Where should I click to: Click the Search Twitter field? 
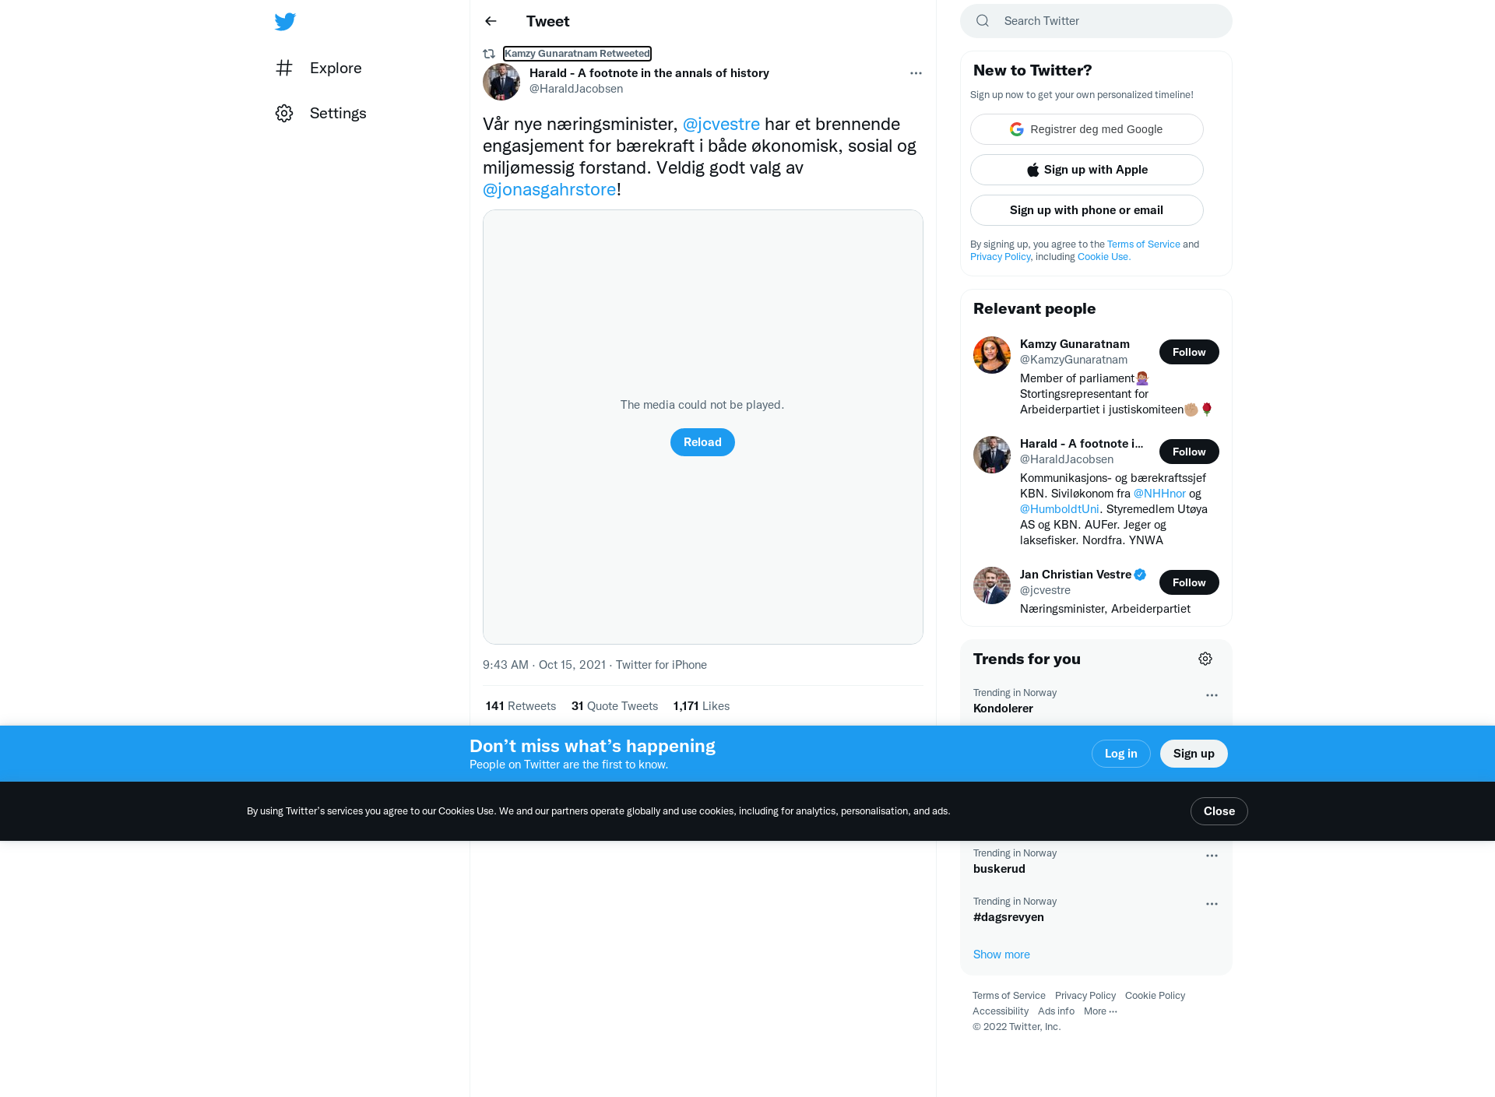click(1096, 21)
